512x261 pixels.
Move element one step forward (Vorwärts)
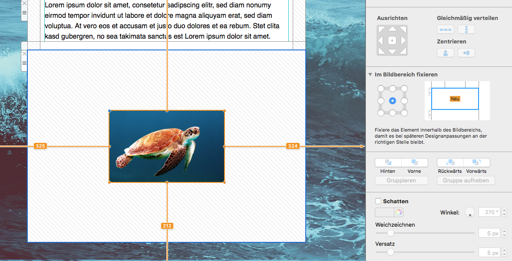pos(477,162)
